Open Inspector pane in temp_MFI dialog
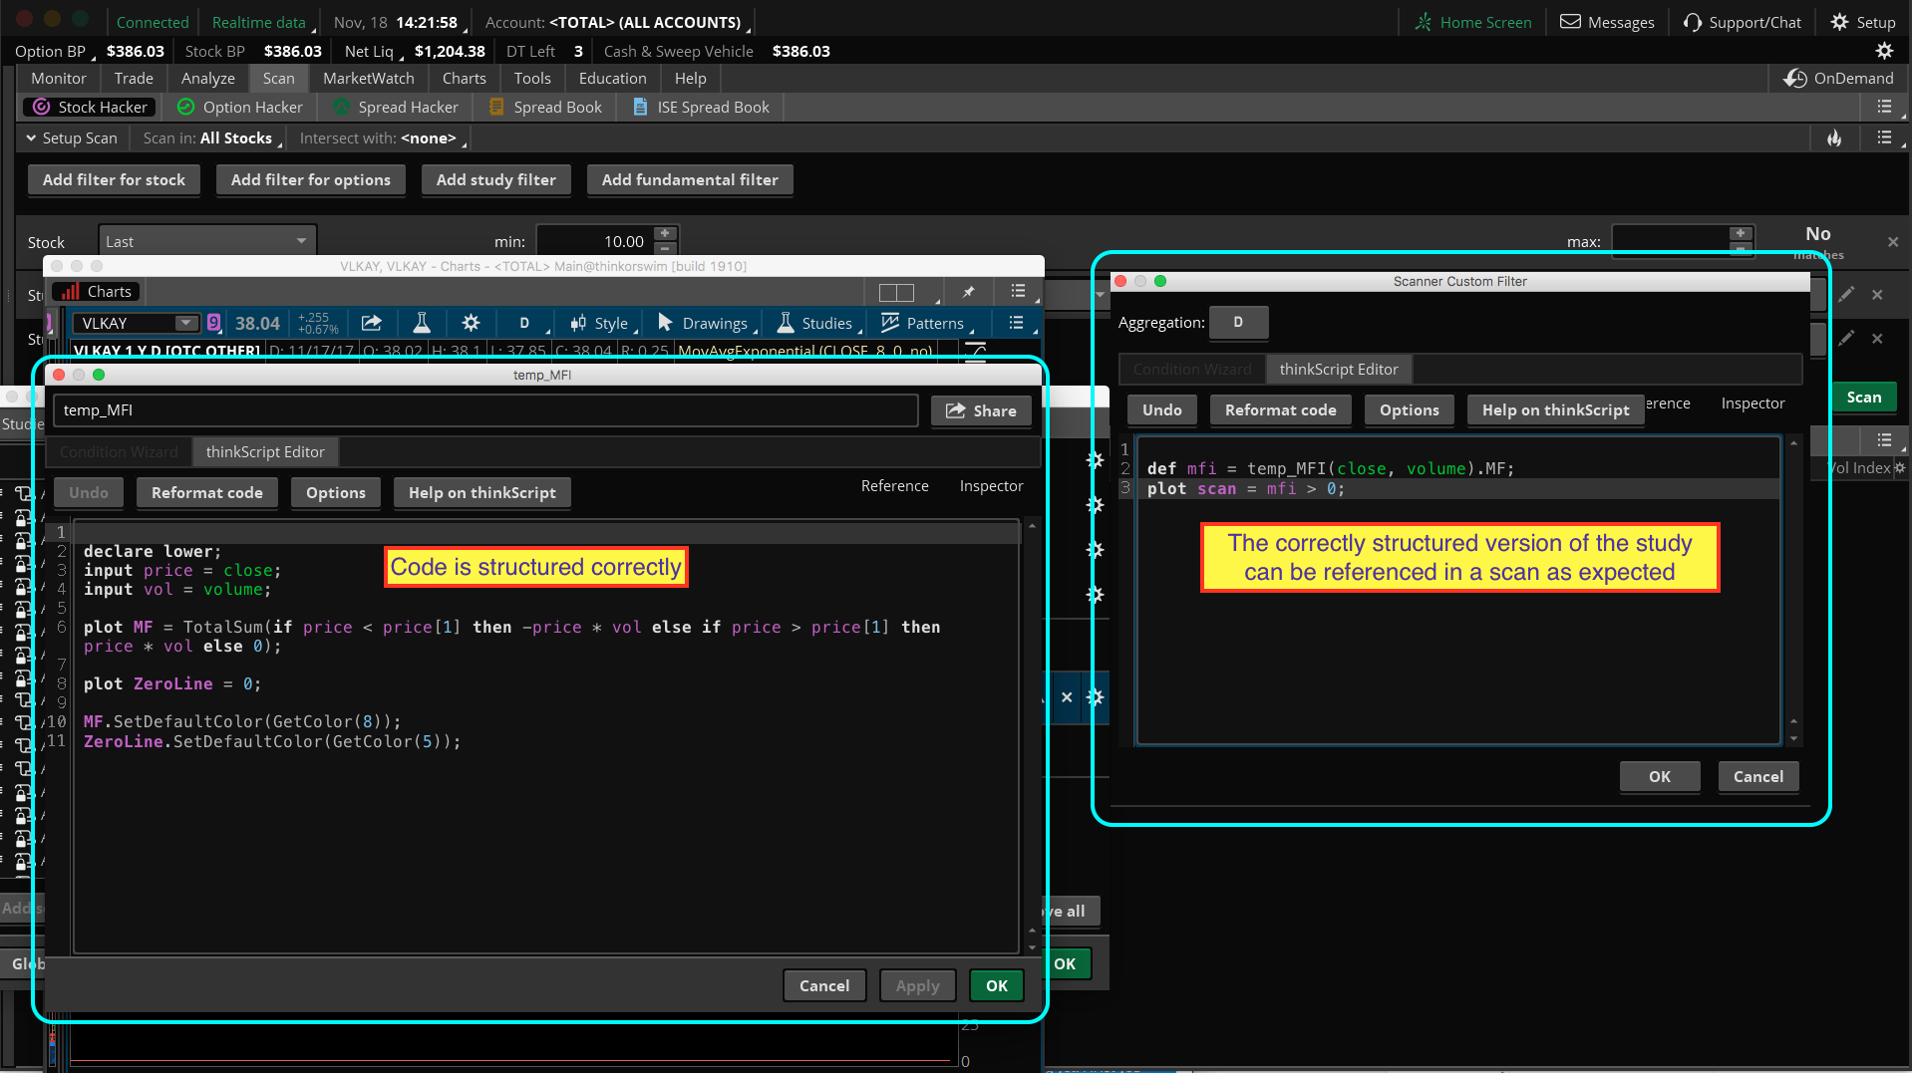 coord(991,485)
